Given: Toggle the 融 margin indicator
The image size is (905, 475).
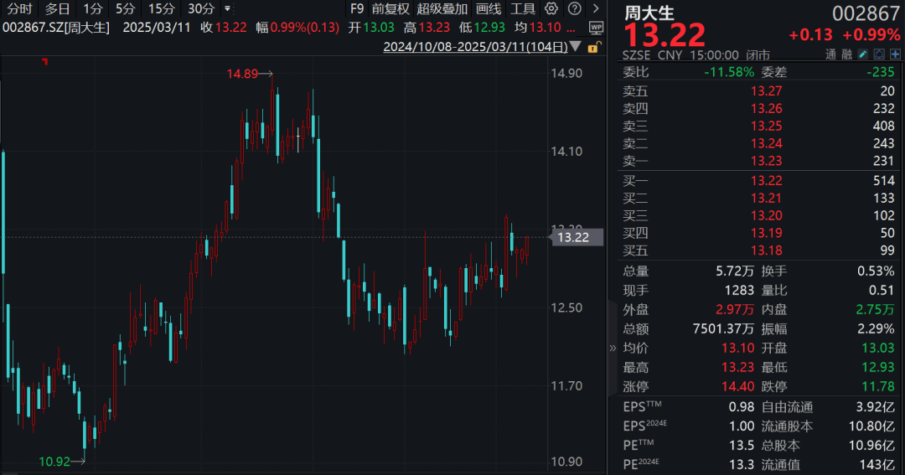Looking at the screenshot, I should pos(846,54).
